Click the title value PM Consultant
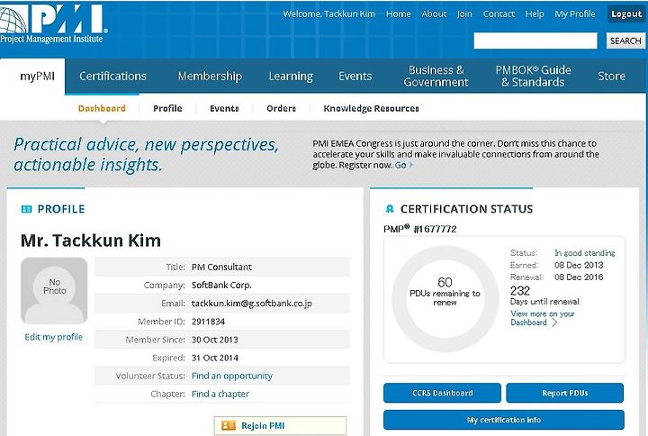 (x=221, y=267)
